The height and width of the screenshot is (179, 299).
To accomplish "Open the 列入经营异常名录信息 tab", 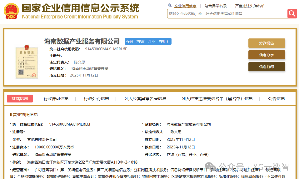I will coord(145,99).
